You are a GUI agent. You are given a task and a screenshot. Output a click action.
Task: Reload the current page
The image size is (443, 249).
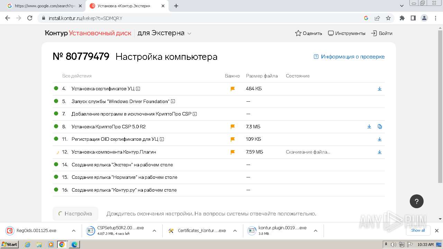[x=30, y=18]
